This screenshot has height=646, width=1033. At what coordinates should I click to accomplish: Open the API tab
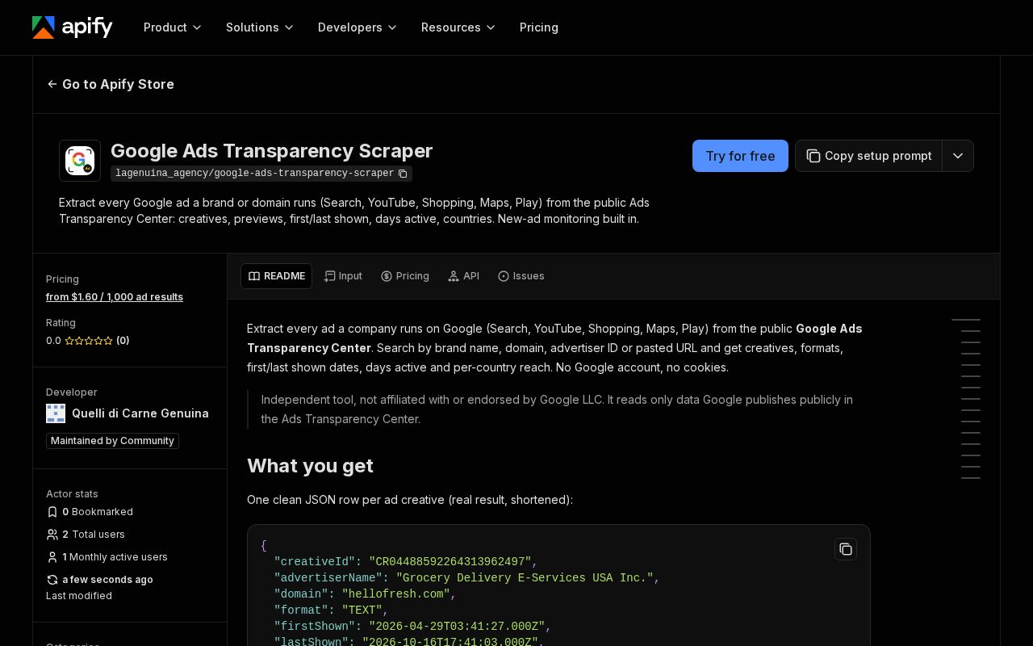[x=463, y=276]
